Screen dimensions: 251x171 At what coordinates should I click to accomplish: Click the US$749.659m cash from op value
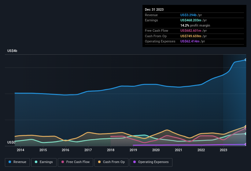(x=191, y=36)
